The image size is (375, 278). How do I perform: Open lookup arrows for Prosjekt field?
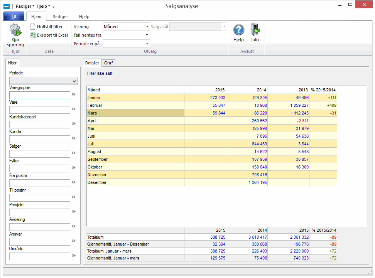pos(74,212)
